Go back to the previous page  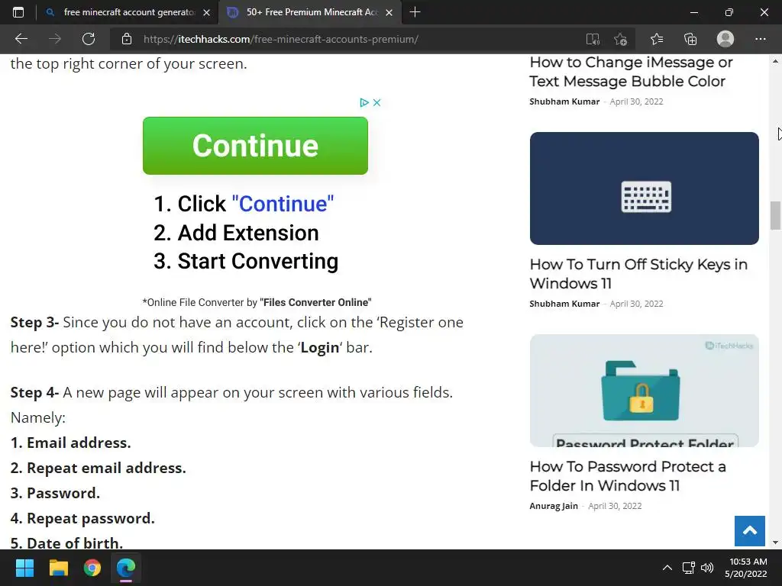point(21,39)
